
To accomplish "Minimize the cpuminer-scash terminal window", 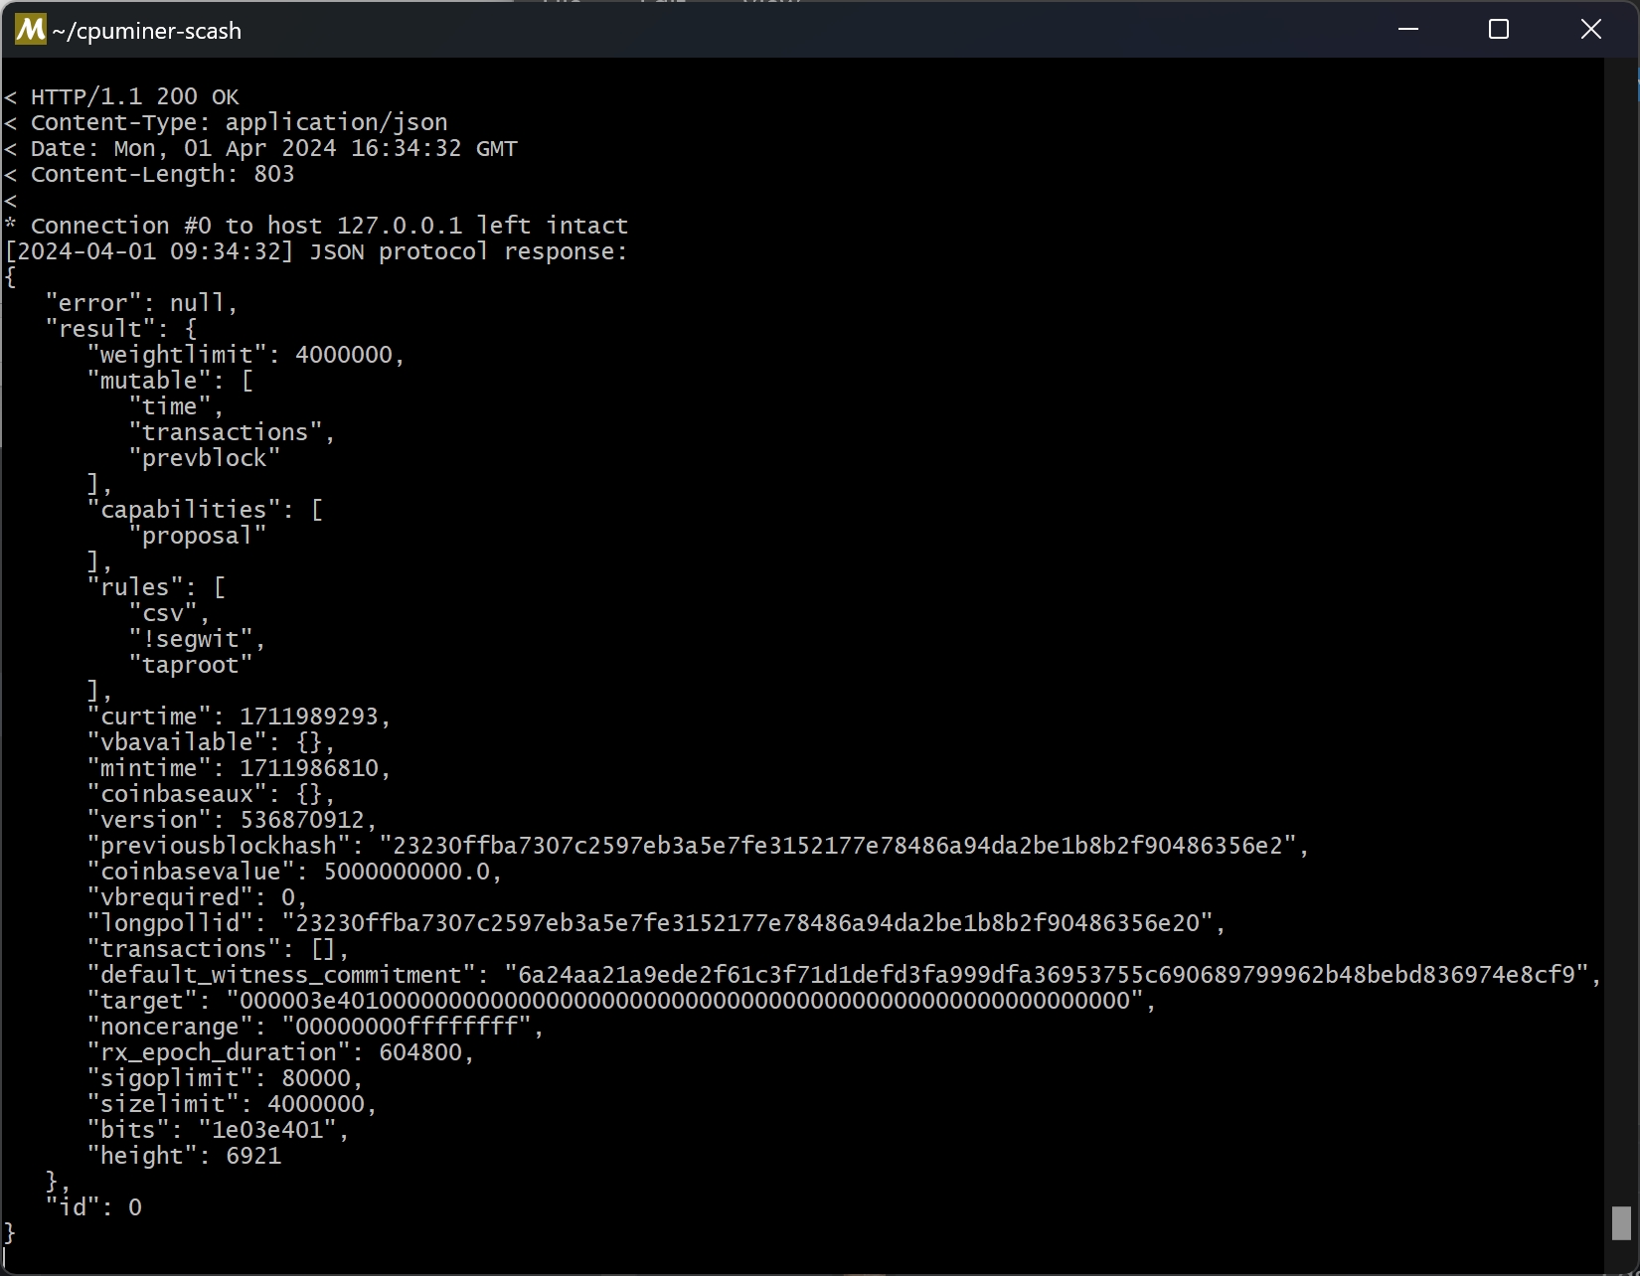I will coord(1407,30).
